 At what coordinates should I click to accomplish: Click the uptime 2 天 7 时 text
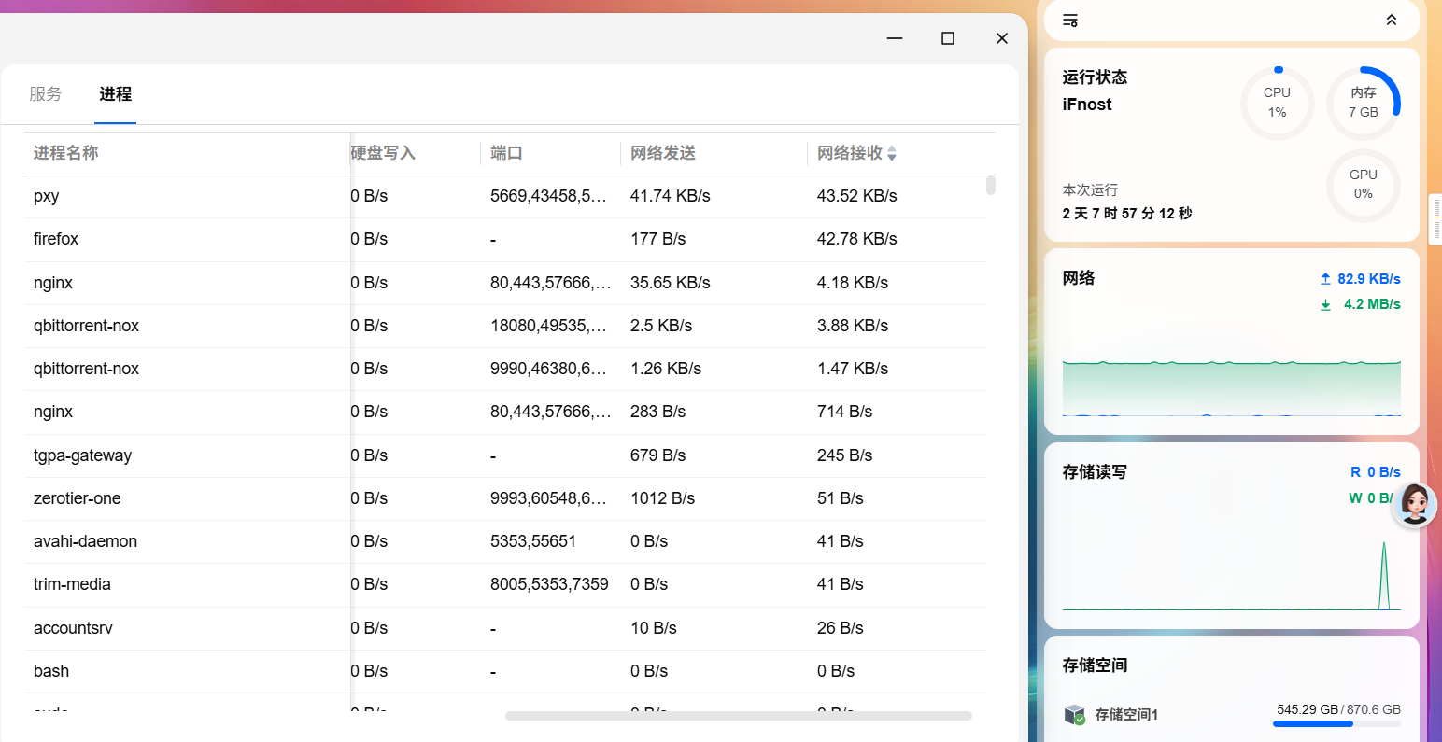pos(1127,214)
